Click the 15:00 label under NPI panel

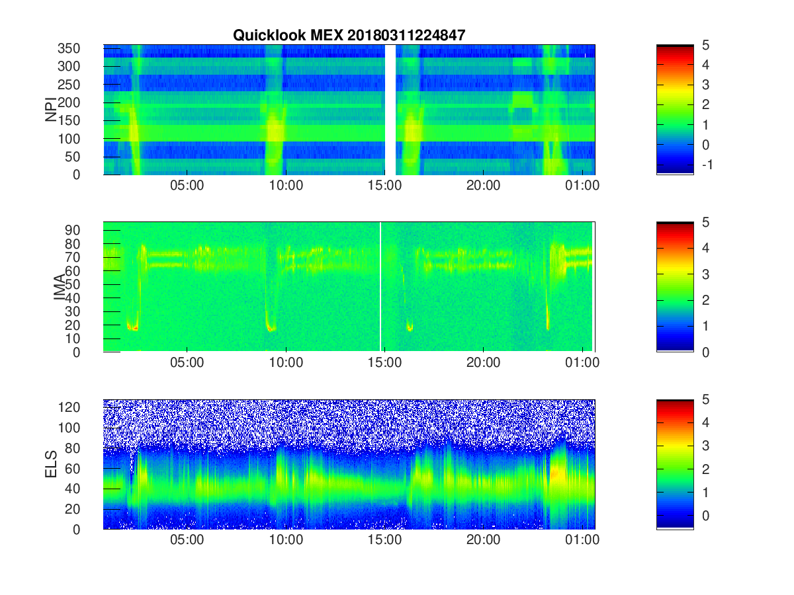(x=384, y=186)
